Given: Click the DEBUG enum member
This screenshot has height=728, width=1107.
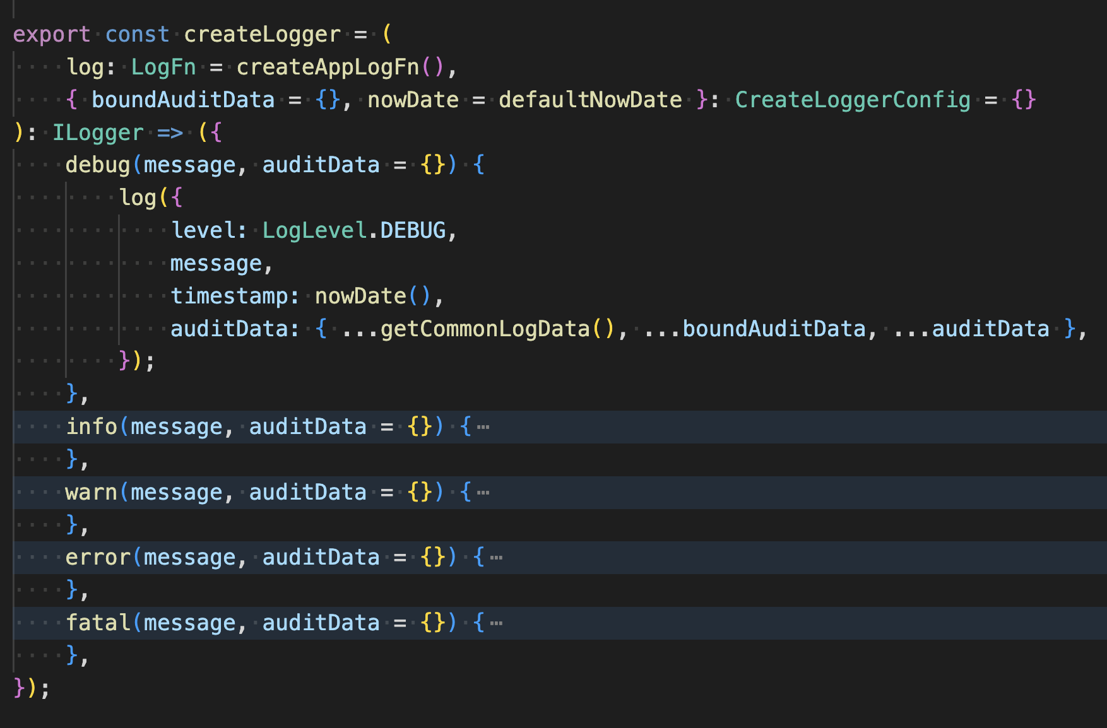Looking at the screenshot, I should [x=413, y=231].
